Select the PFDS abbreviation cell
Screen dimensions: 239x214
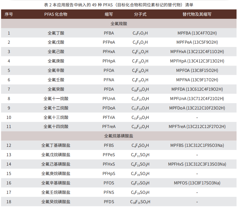109,202
